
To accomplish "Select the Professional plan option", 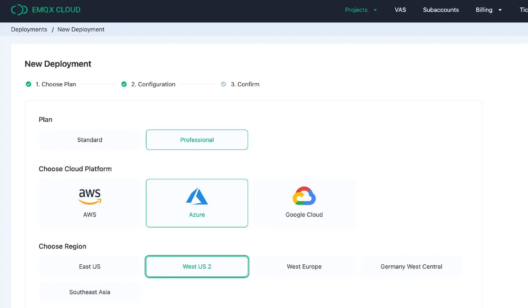I will point(197,140).
